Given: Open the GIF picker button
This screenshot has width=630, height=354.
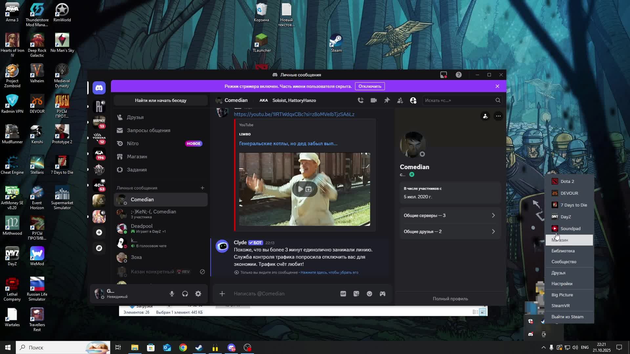Looking at the screenshot, I should (x=343, y=294).
